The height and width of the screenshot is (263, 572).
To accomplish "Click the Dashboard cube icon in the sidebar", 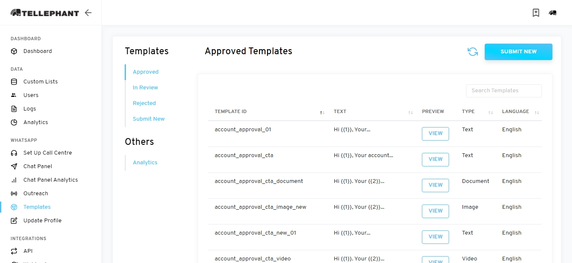I will 14,51.
